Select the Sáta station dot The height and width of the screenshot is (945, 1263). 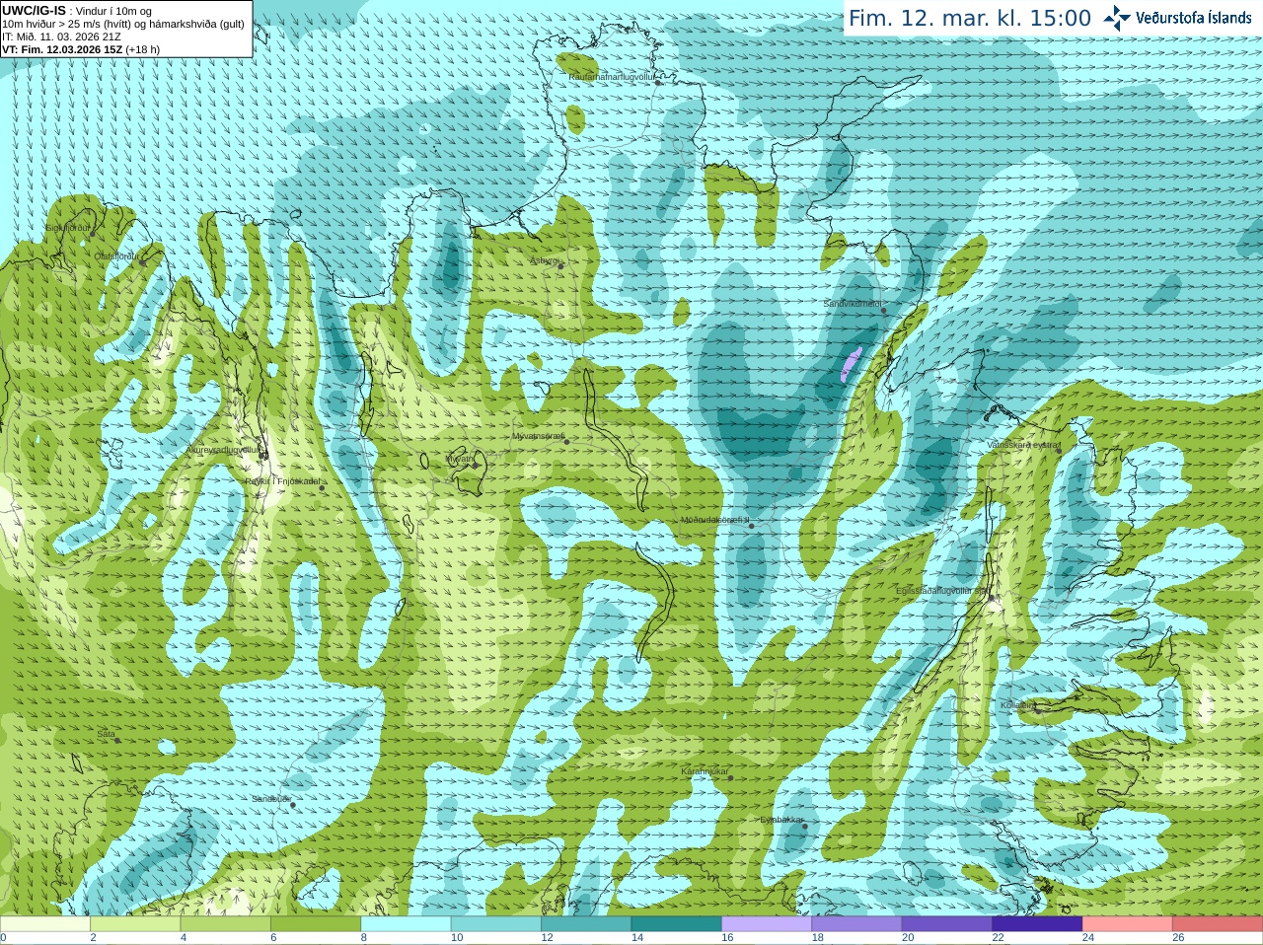click(117, 740)
